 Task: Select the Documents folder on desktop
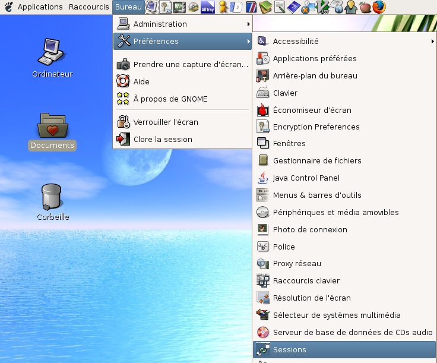pyautogui.click(x=52, y=131)
